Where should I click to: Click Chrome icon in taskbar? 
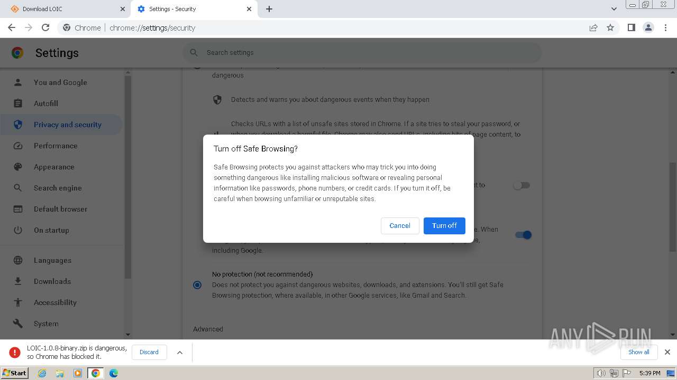pos(96,373)
